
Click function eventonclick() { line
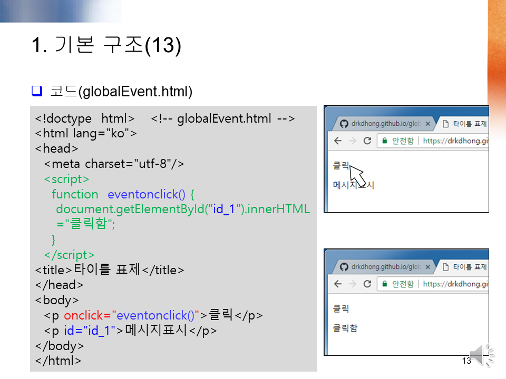(123, 194)
